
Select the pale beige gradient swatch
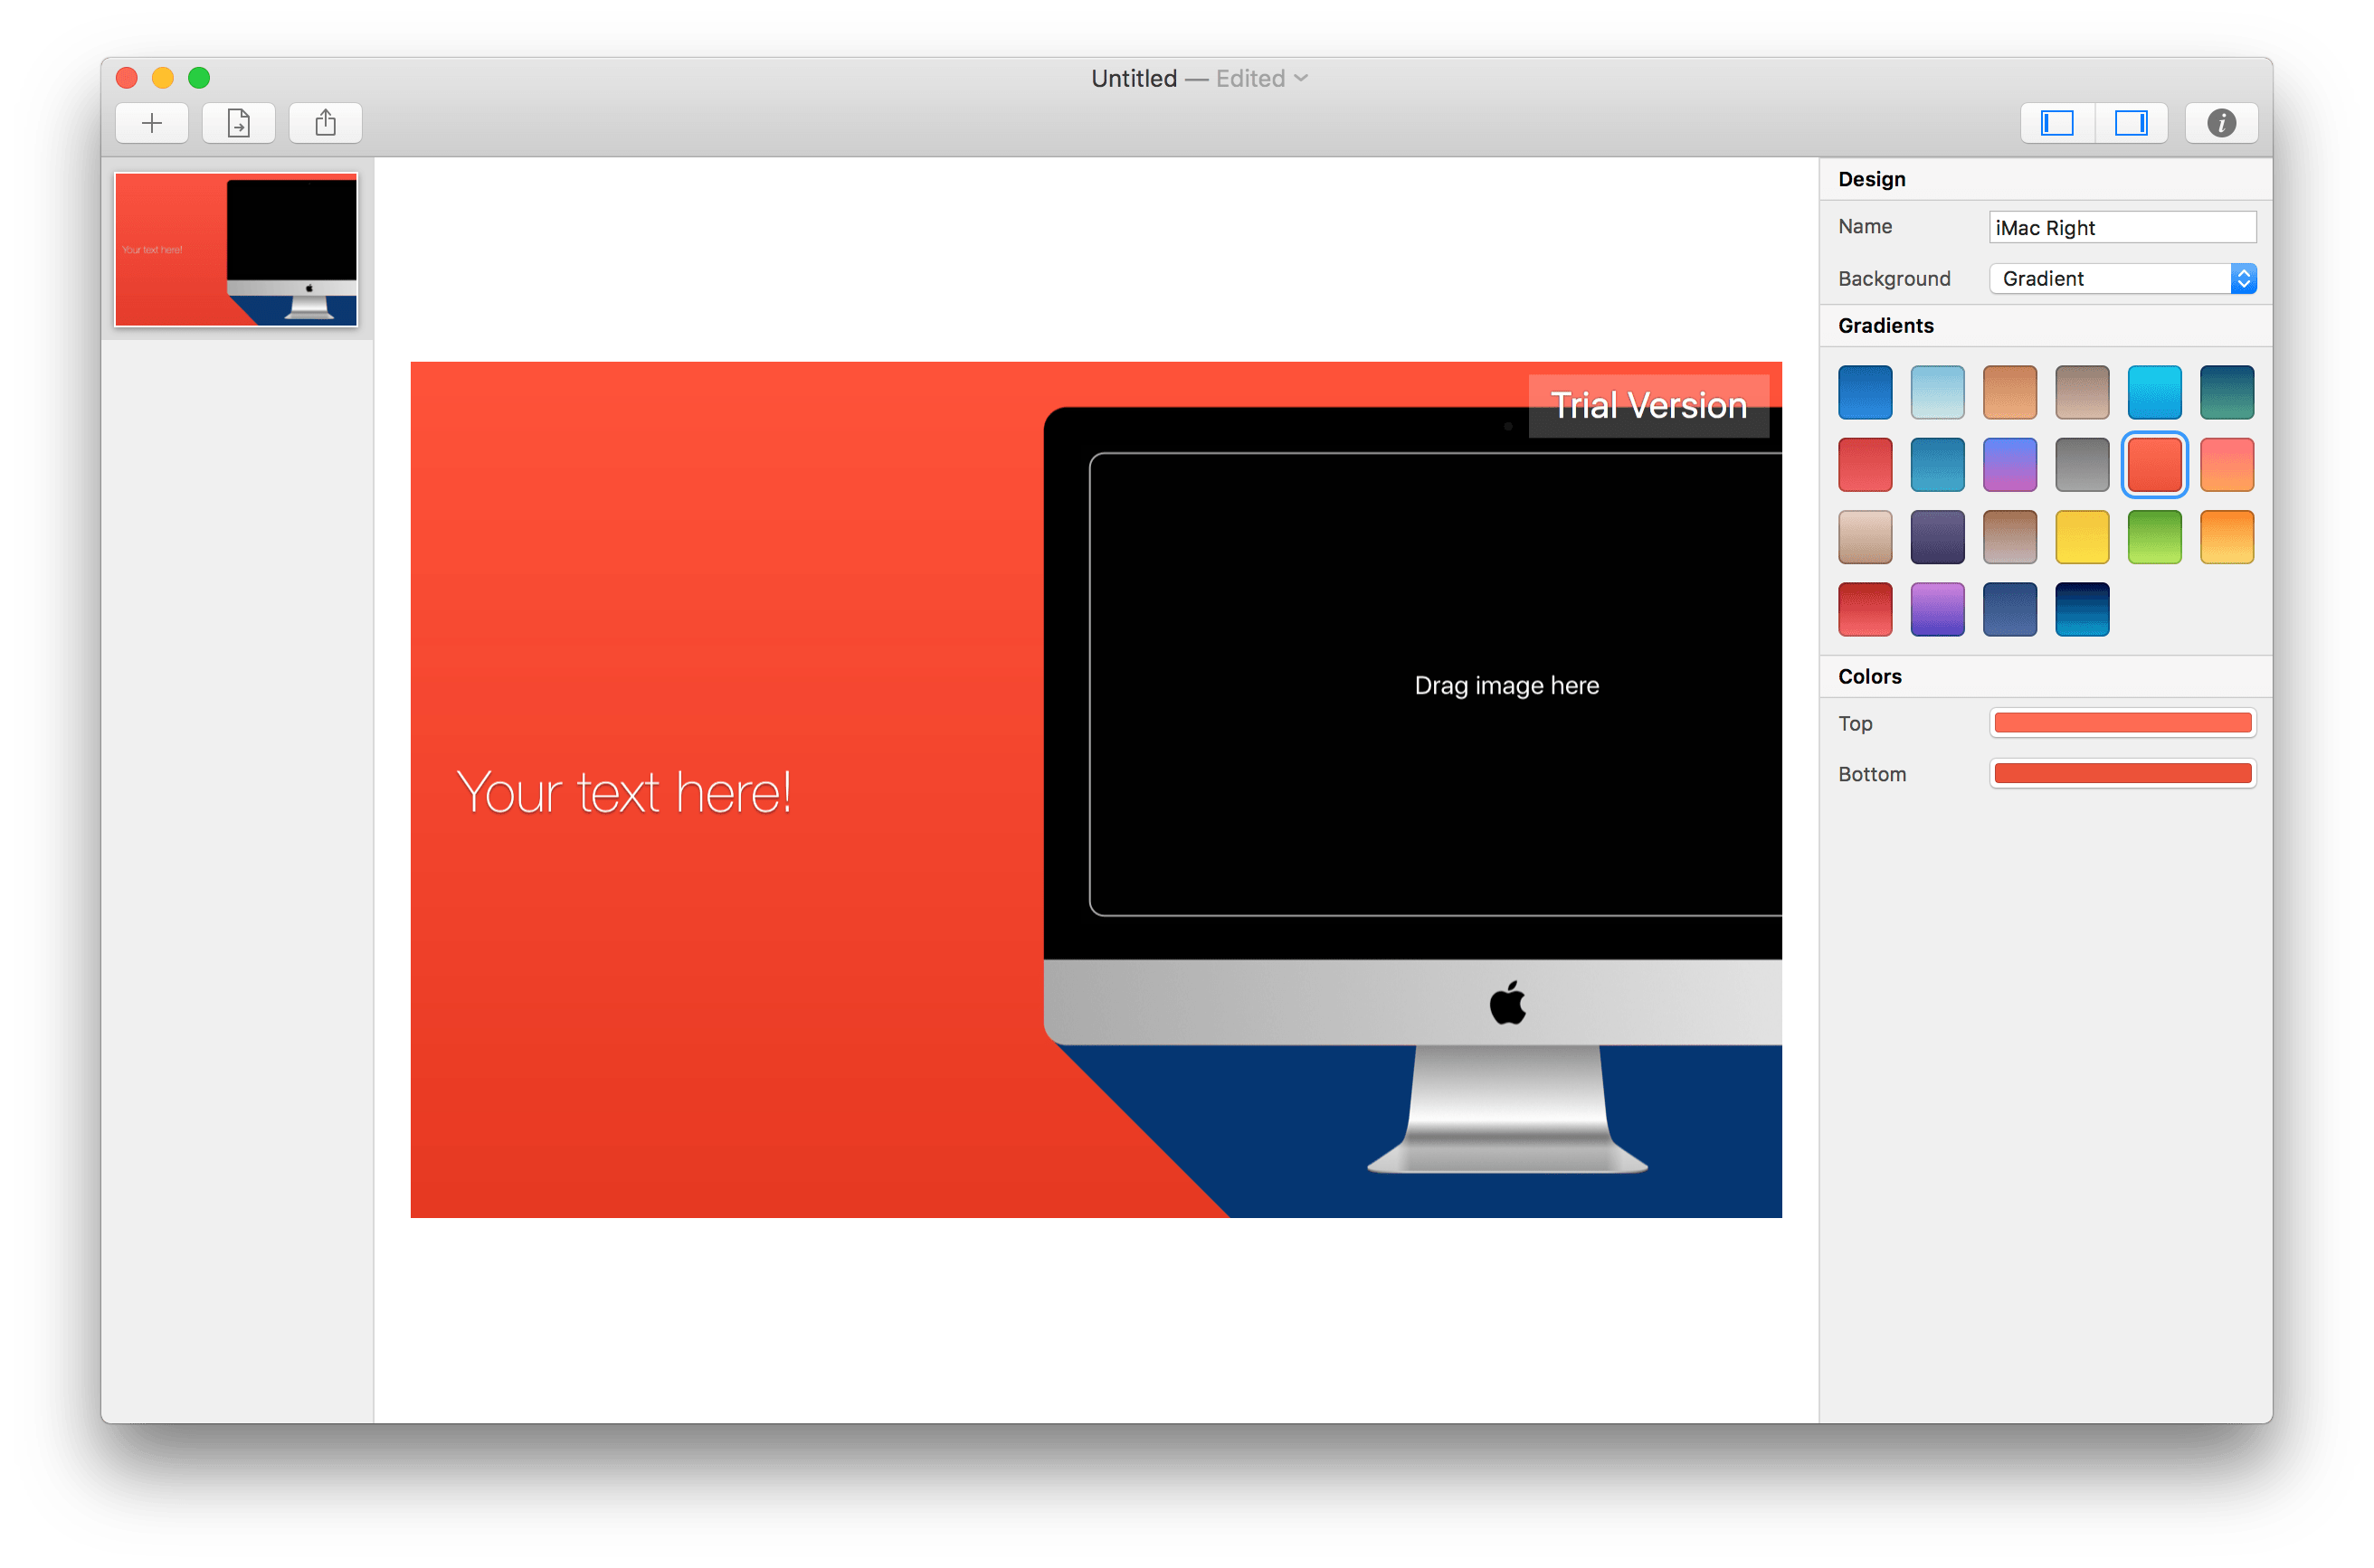pyautogui.click(x=1865, y=537)
